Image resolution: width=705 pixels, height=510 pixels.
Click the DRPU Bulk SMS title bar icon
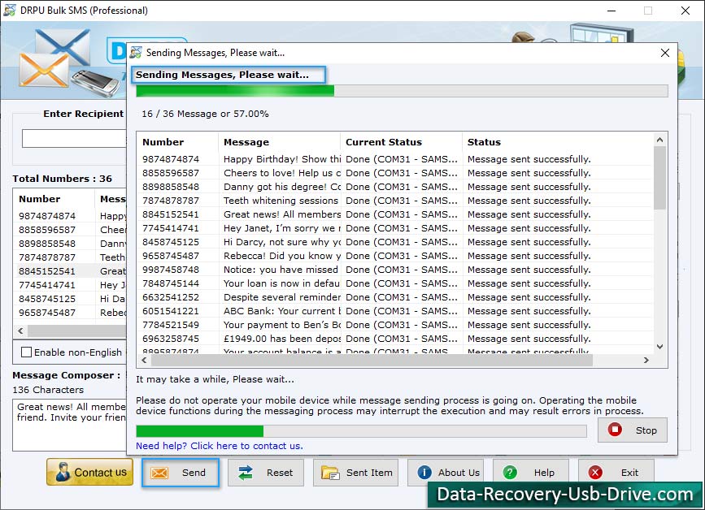10,10
